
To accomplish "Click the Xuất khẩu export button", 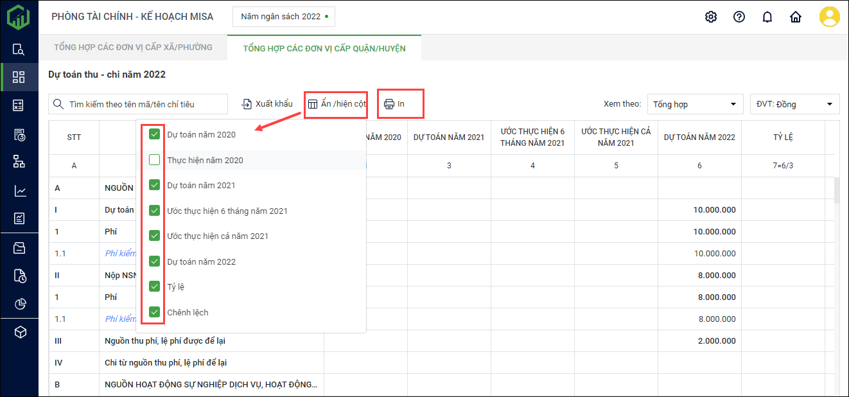I will 267,104.
